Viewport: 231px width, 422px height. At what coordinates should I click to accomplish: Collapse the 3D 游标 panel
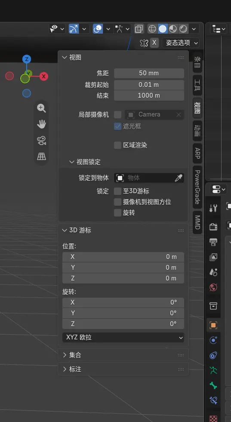pos(65,231)
